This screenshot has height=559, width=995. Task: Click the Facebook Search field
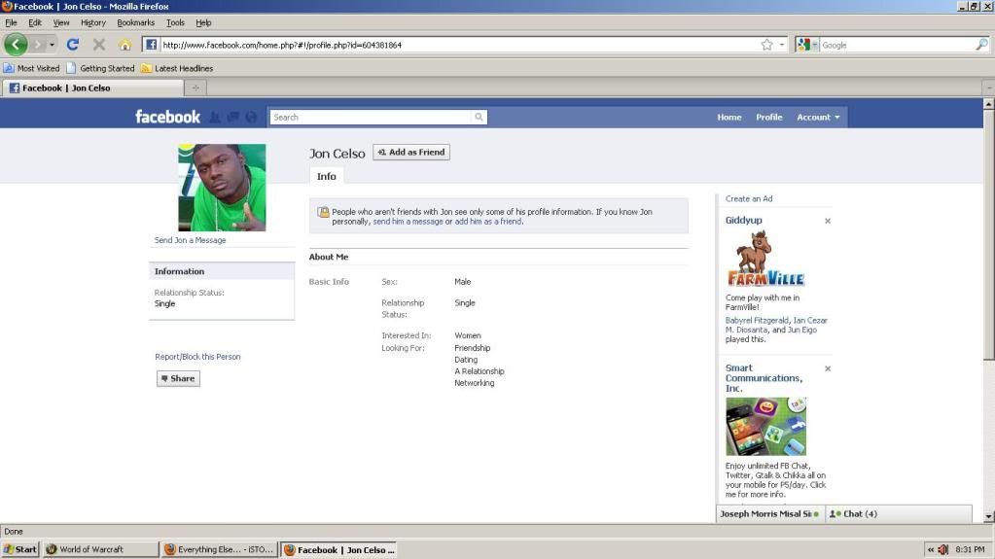point(372,117)
